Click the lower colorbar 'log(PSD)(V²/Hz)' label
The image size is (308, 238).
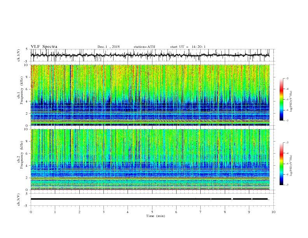[x=291, y=166]
